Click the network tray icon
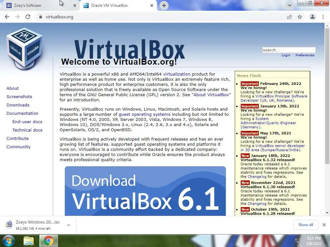Image resolution: width=330 pixels, height=247 pixels. pyautogui.click(x=297, y=241)
